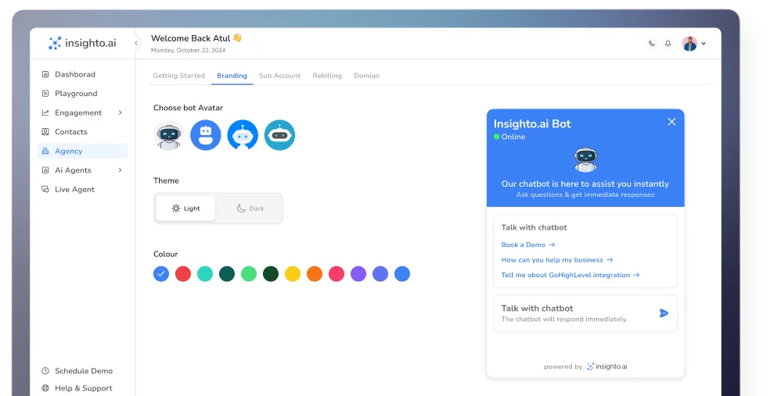Choose the white blocky robot avatar on blue
This screenshot has width=774, height=396.
pyautogui.click(x=206, y=135)
